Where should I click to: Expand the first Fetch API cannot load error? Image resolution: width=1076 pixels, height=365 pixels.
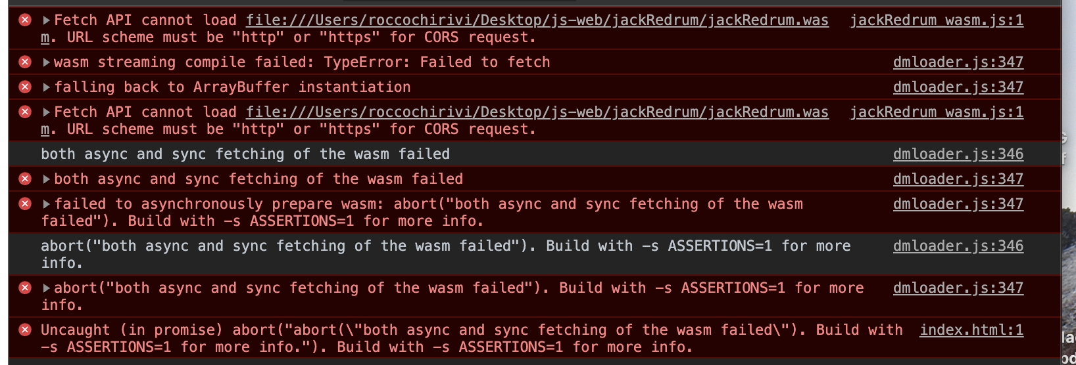pyautogui.click(x=46, y=20)
